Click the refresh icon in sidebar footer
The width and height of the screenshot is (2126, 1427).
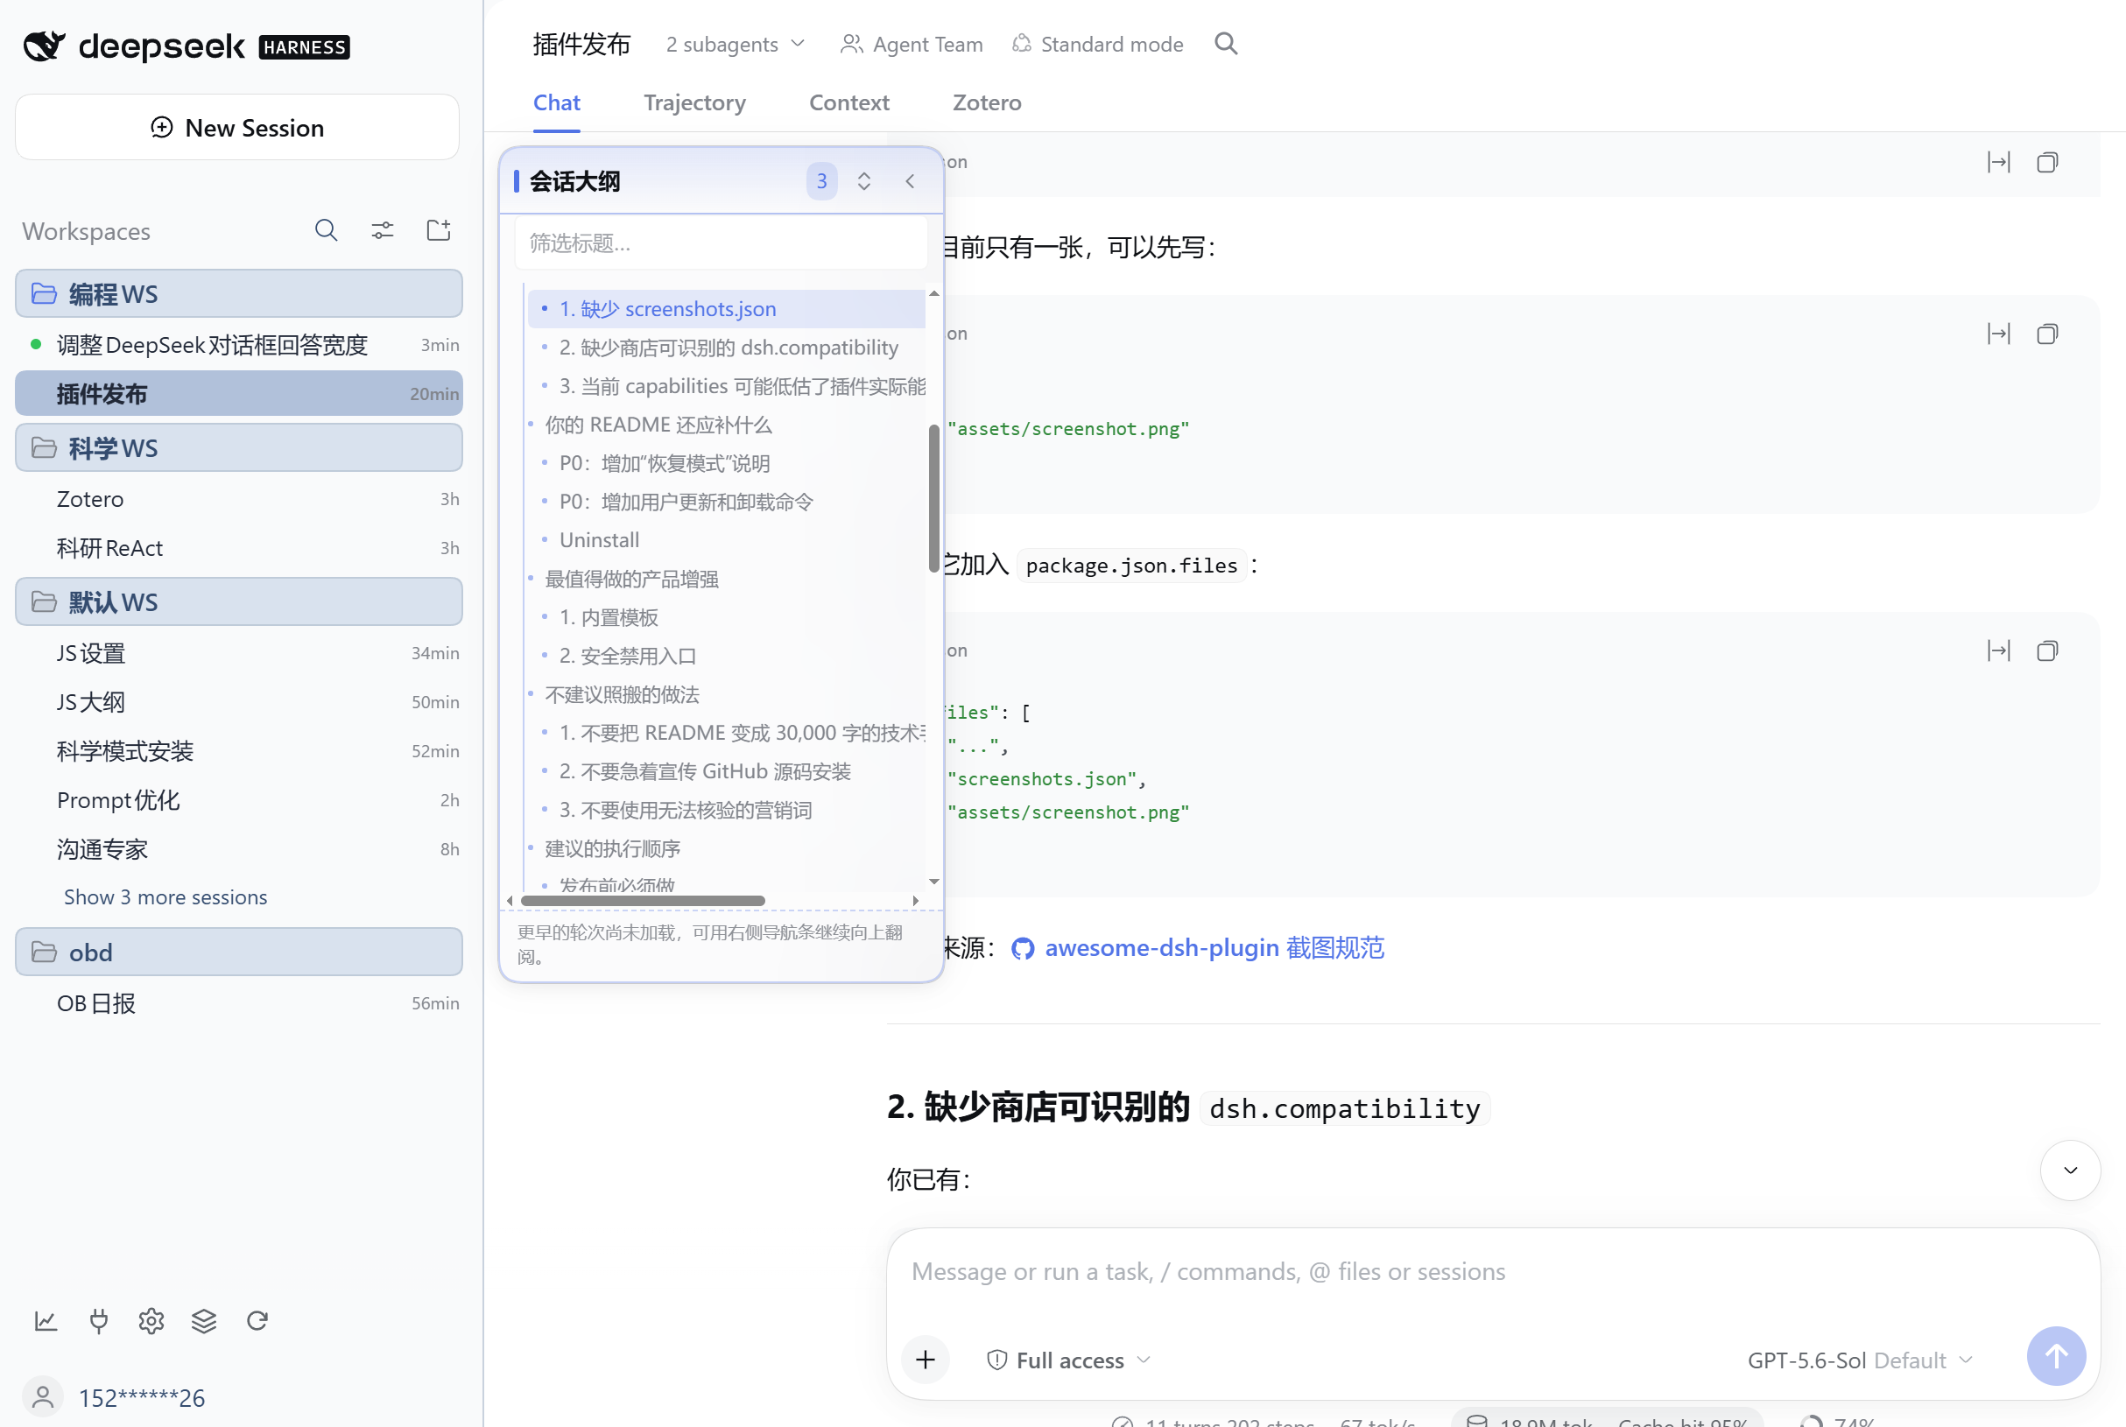tap(257, 1319)
